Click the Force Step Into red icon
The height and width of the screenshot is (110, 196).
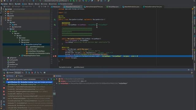tap(32, 73)
